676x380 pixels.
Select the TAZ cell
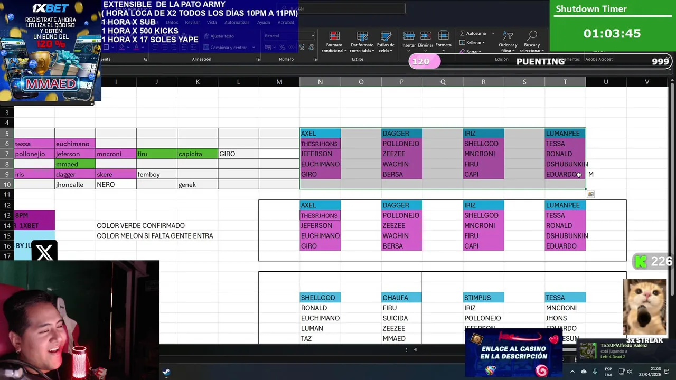(320, 339)
